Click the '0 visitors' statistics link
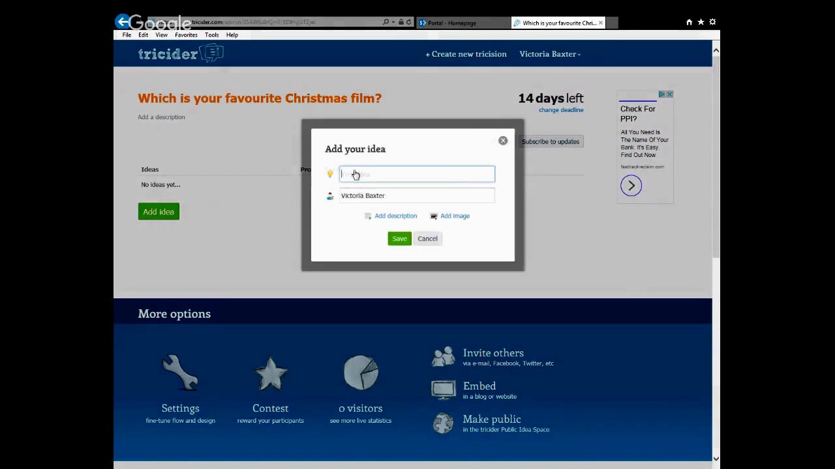835x469 pixels. pyautogui.click(x=360, y=408)
